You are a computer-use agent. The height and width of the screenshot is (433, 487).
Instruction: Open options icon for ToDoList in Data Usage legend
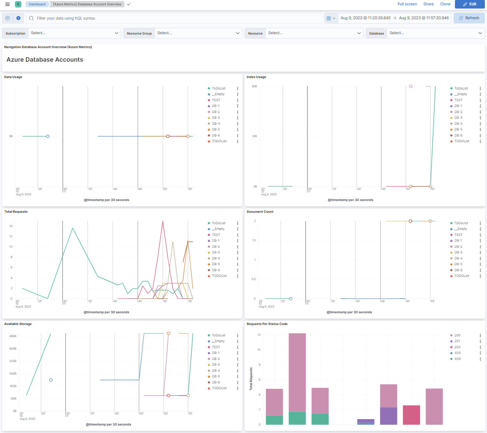click(x=237, y=88)
